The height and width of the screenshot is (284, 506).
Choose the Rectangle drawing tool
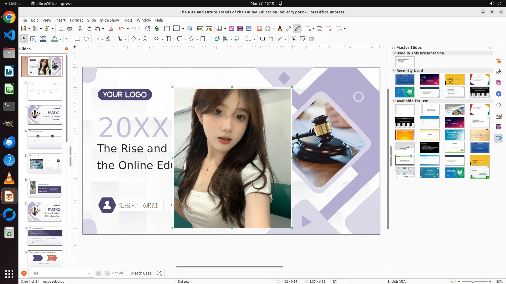tap(77, 39)
